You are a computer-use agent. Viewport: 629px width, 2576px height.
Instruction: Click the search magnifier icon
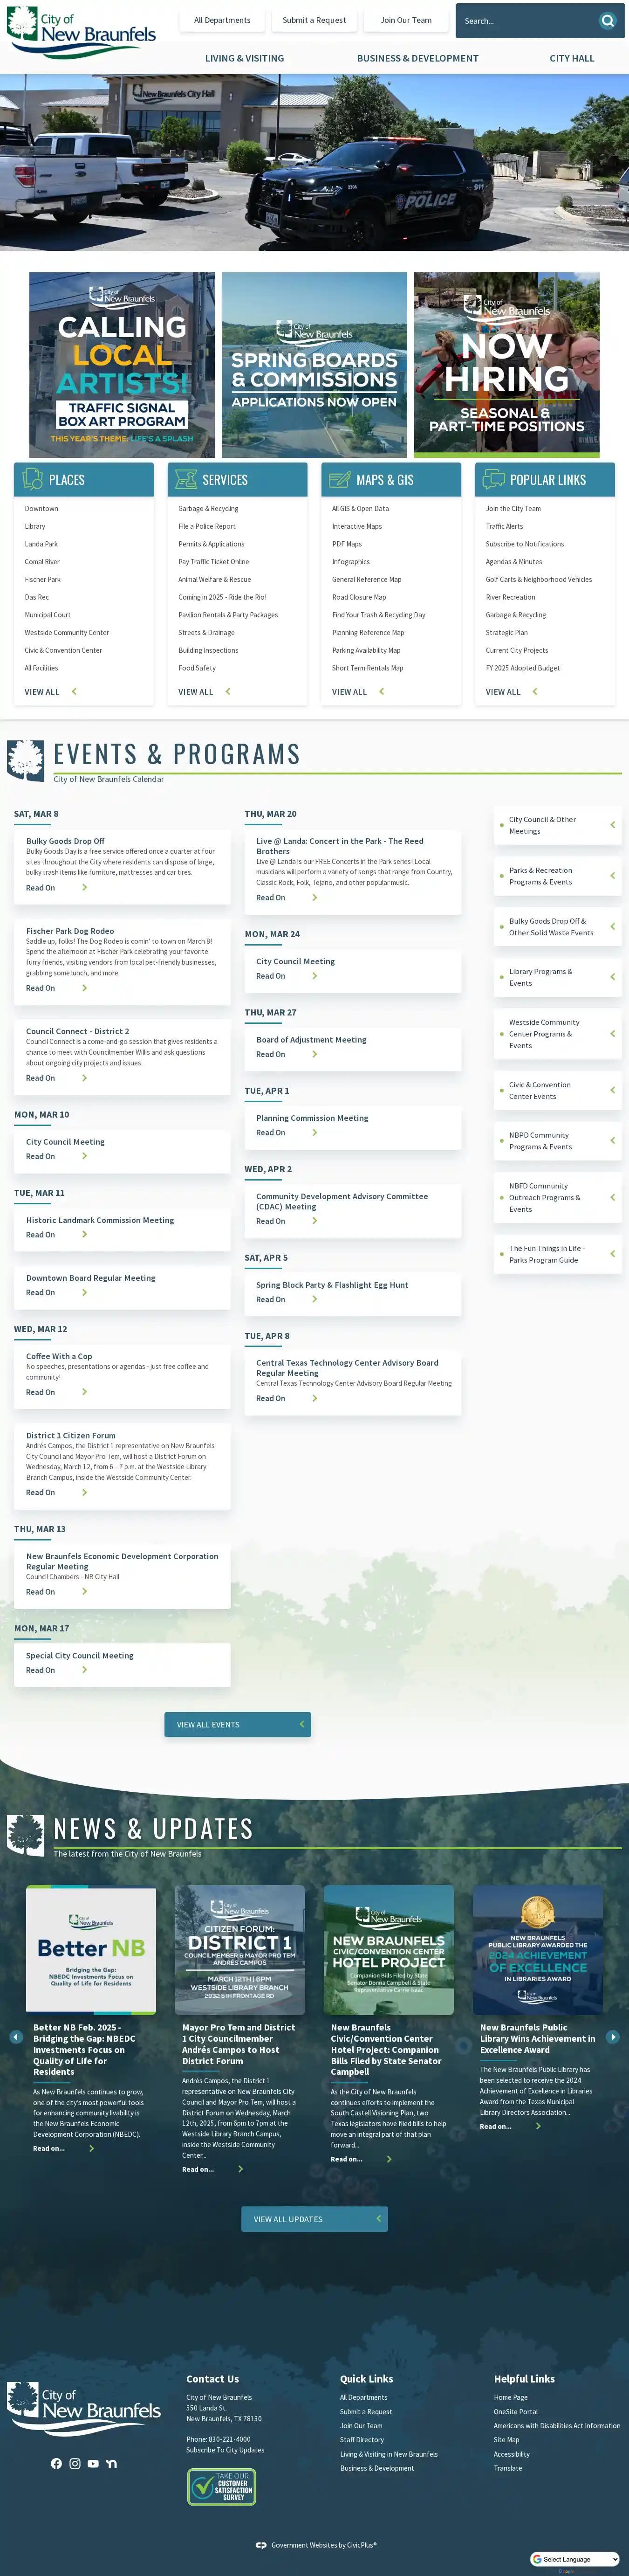tap(607, 20)
